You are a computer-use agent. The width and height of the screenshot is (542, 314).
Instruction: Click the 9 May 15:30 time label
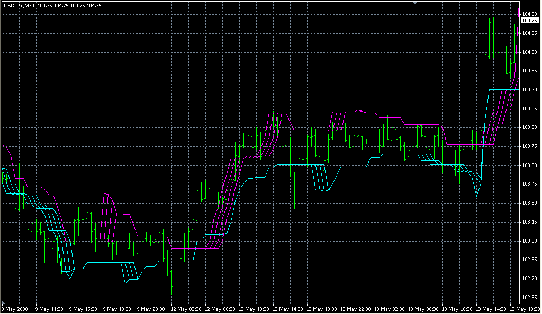[83, 309]
